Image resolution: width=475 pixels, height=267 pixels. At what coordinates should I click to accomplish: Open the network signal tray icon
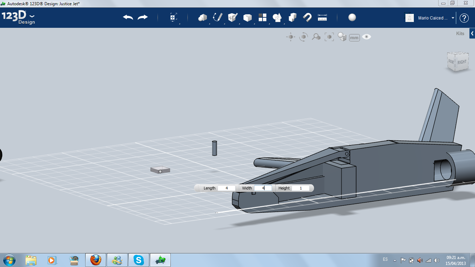pyautogui.click(x=428, y=260)
